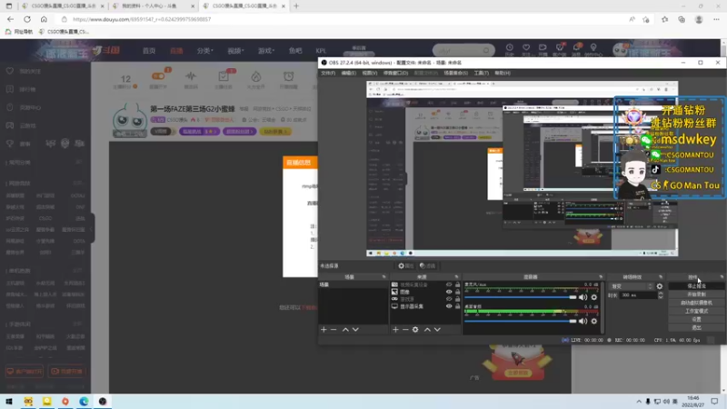Open desktop audio settings gear
The height and width of the screenshot is (409, 727).
[594, 321]
